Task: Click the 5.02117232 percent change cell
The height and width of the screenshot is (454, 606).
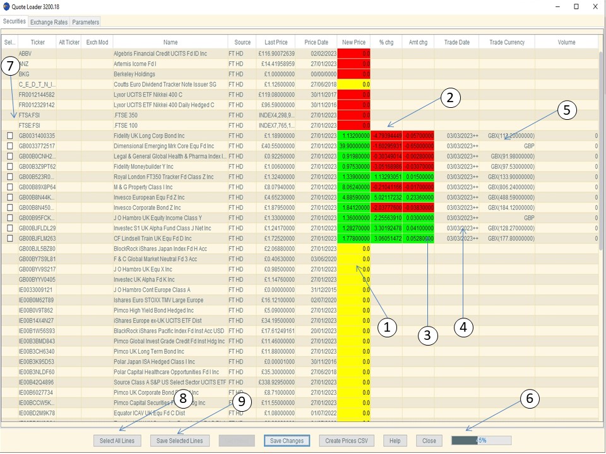Action: 386,197
